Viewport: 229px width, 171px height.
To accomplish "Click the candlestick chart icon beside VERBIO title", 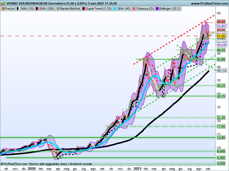I will tap(3, 3).
